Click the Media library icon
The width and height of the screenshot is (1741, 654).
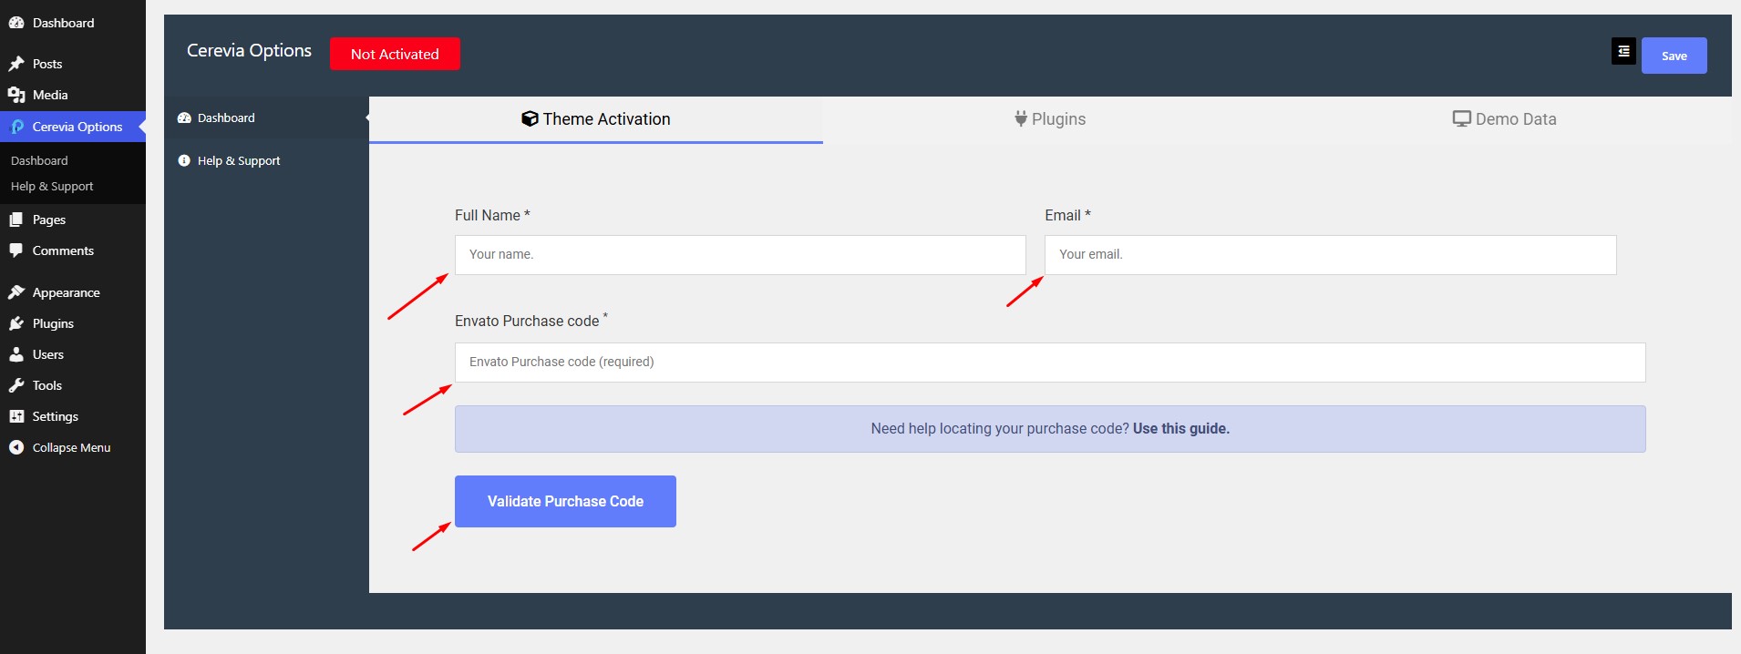[16, 95]
